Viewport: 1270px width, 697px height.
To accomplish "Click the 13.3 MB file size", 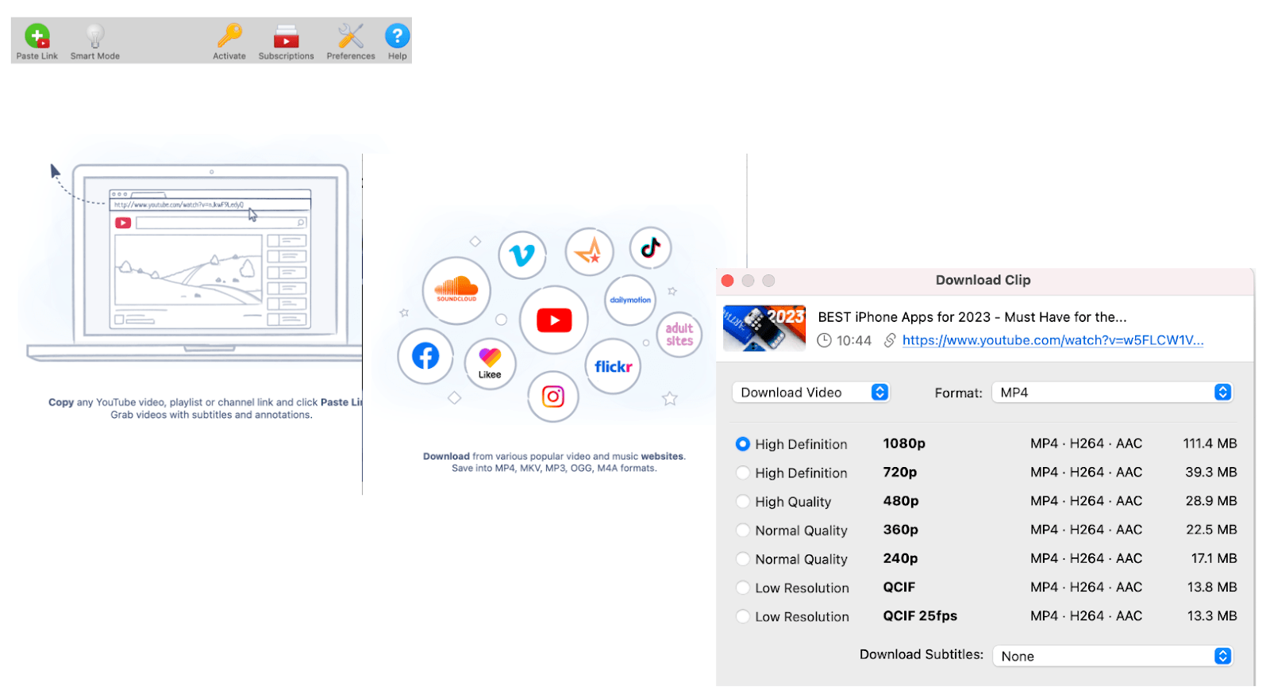I will click(x=1212, y=616).
